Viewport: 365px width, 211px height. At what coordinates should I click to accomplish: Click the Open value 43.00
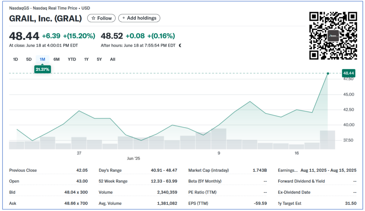[x=82, y=181]
